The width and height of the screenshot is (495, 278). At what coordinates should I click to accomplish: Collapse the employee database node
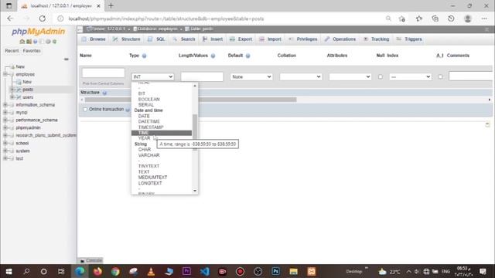[5, 74]
